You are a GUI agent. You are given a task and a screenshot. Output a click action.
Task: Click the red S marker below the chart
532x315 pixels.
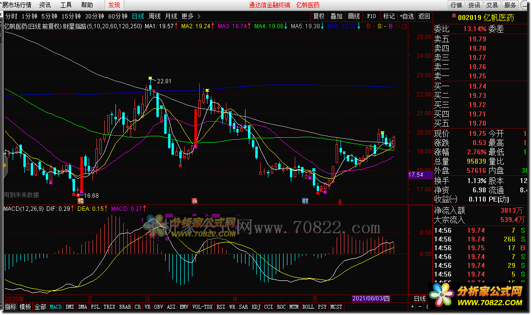340,202
